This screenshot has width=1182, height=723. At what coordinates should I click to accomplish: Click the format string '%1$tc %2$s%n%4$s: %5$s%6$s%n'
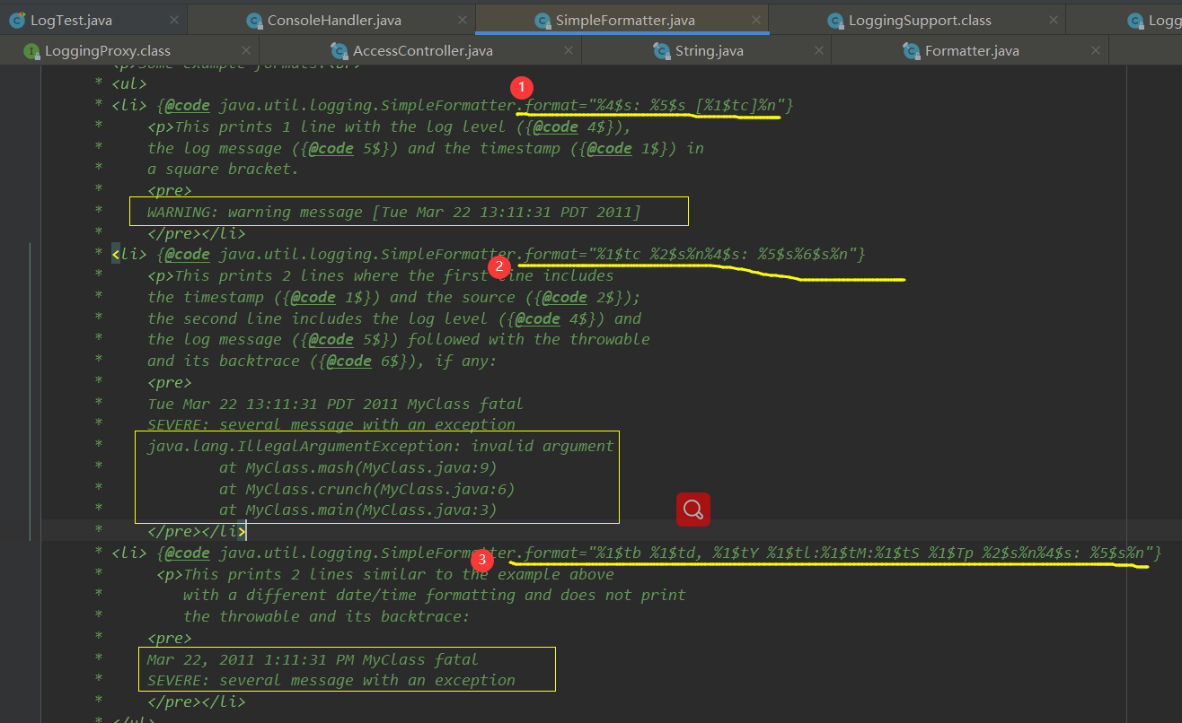(x=723, y=254)
